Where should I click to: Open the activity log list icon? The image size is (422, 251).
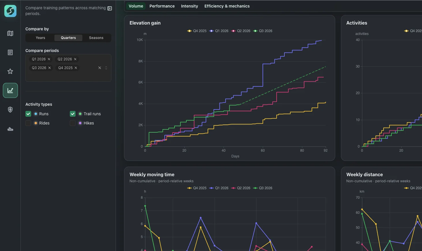[x=10, y=52]
